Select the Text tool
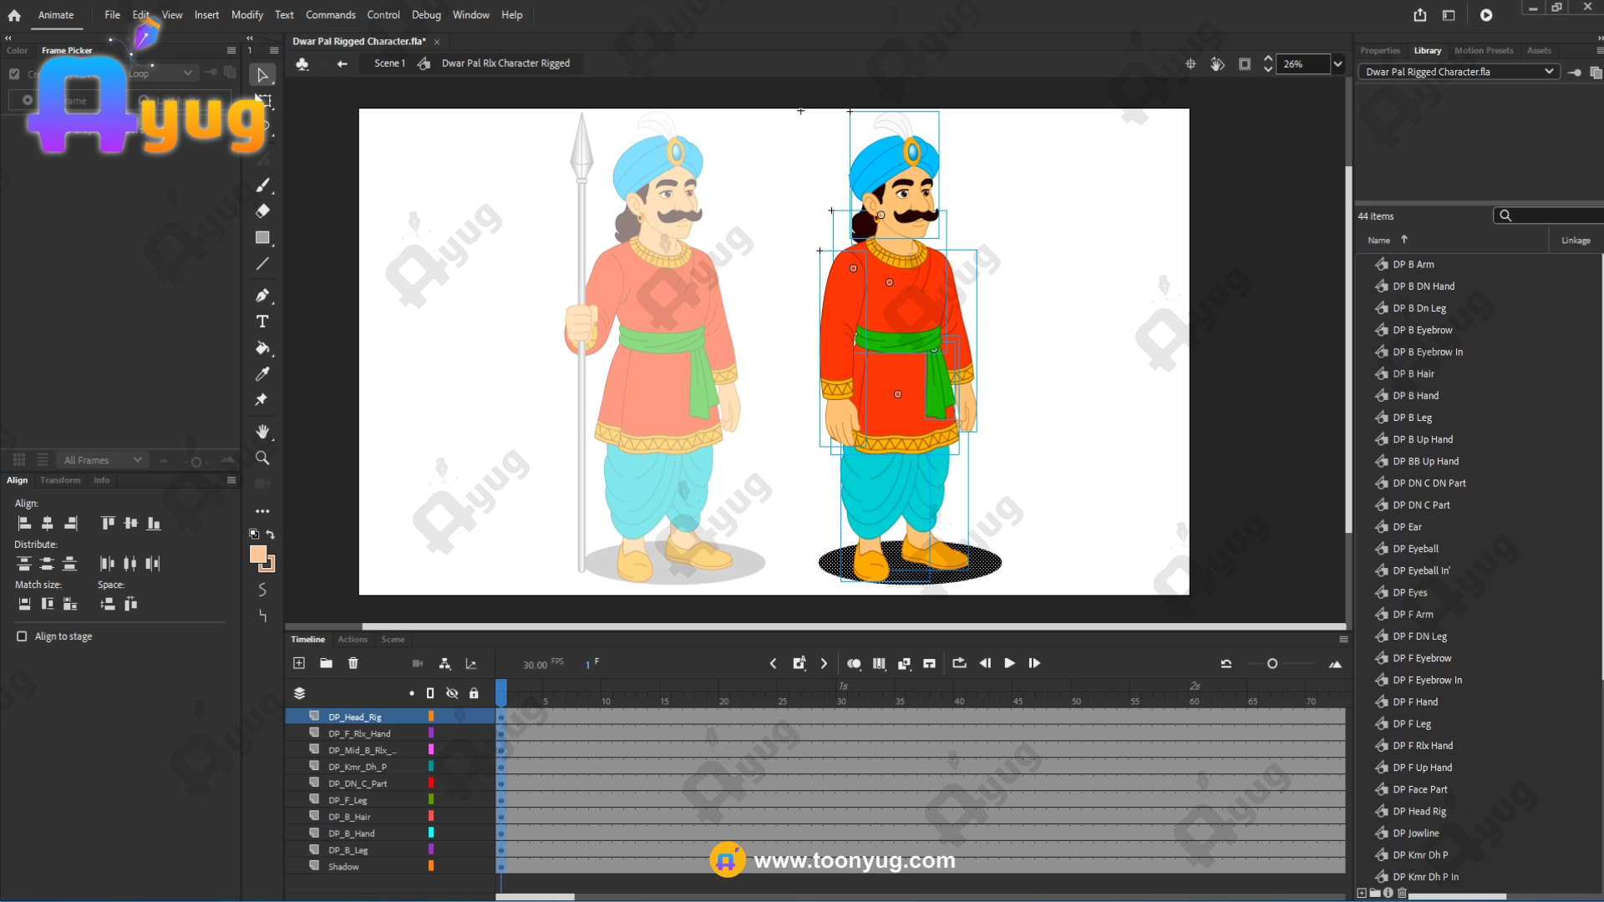This screenshot has height=902, width=1604. pos(262,322)
